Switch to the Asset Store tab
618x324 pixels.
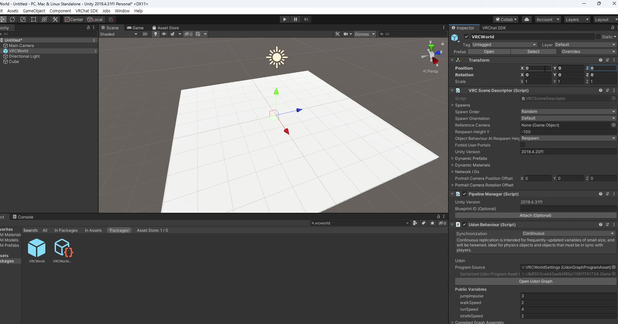point(166,28)
